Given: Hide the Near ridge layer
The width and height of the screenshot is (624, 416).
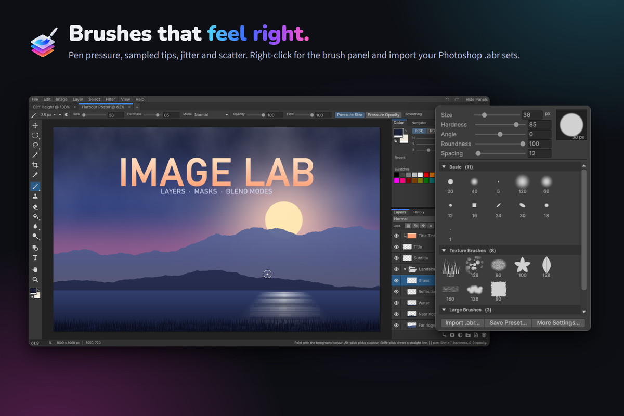Looking at the screenshot, I should pos(396,314).
